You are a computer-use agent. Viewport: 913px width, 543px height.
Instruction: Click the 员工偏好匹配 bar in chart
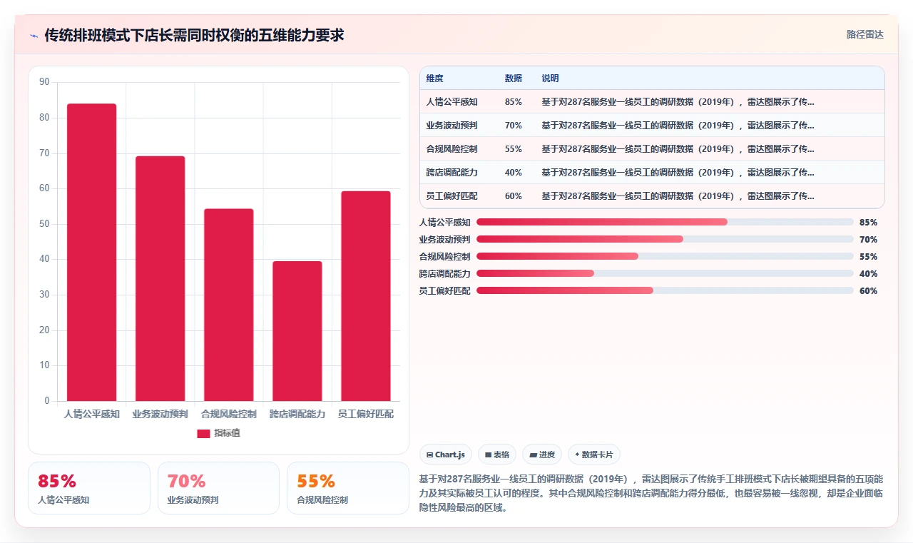click(366, 296)
